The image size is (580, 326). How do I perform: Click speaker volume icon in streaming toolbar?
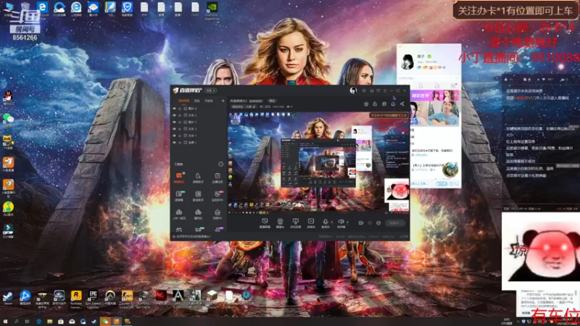tap(341, 221)
